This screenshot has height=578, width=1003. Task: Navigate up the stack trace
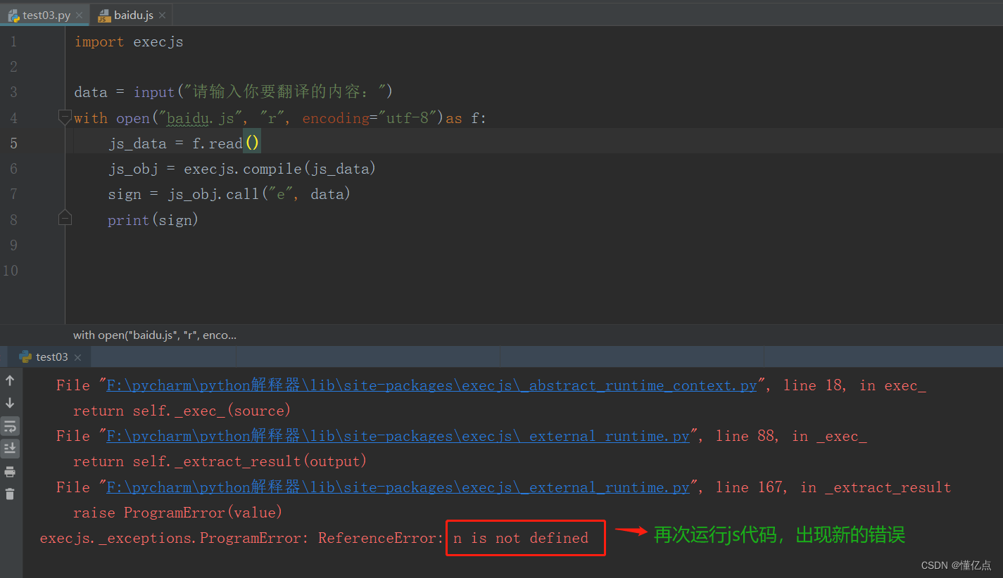pos(10,380)
